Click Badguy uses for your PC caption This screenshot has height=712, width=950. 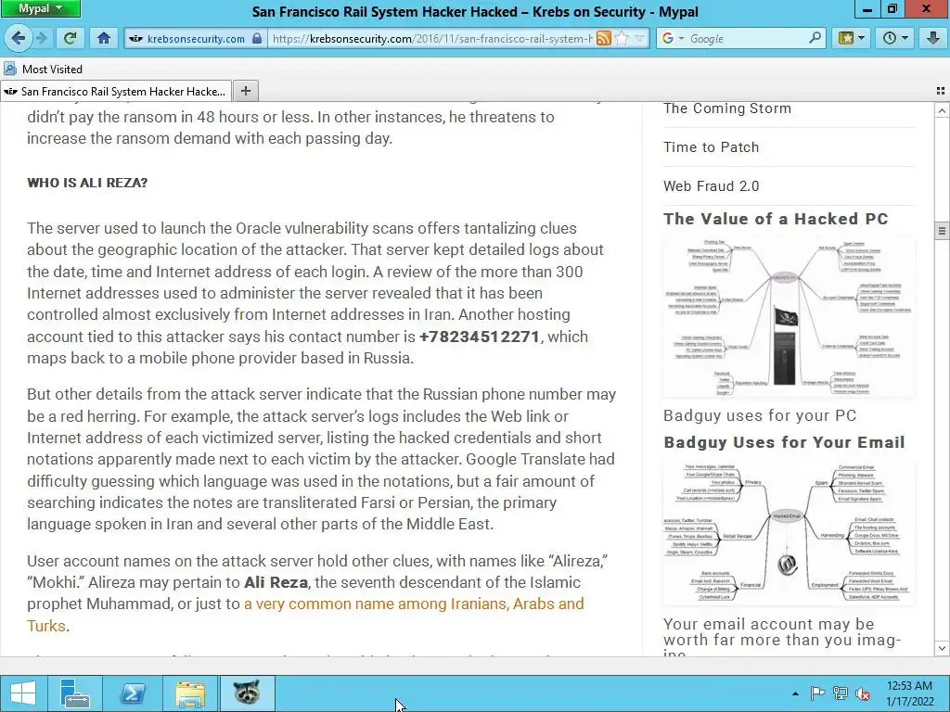click(760, 415)
